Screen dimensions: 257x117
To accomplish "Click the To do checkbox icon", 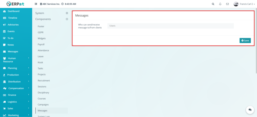I will (x=5, y=38).
